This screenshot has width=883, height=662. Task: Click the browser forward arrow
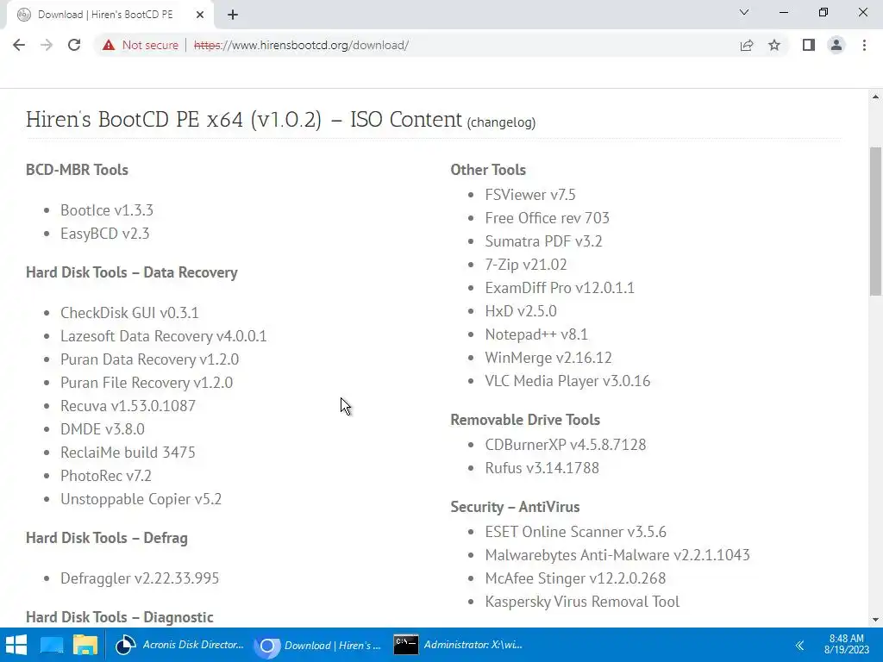pos(47,45)
